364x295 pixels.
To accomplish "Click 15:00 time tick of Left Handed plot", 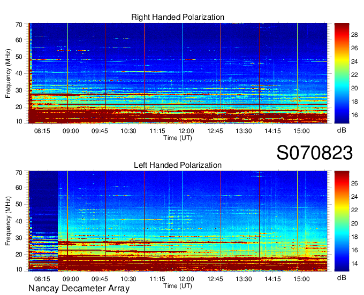I will [x=301, y=279].
